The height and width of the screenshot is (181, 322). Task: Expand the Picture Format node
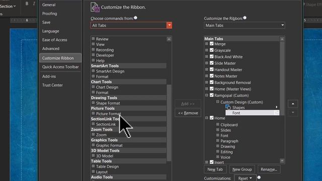pyautogui.click(x=93, y=113)
